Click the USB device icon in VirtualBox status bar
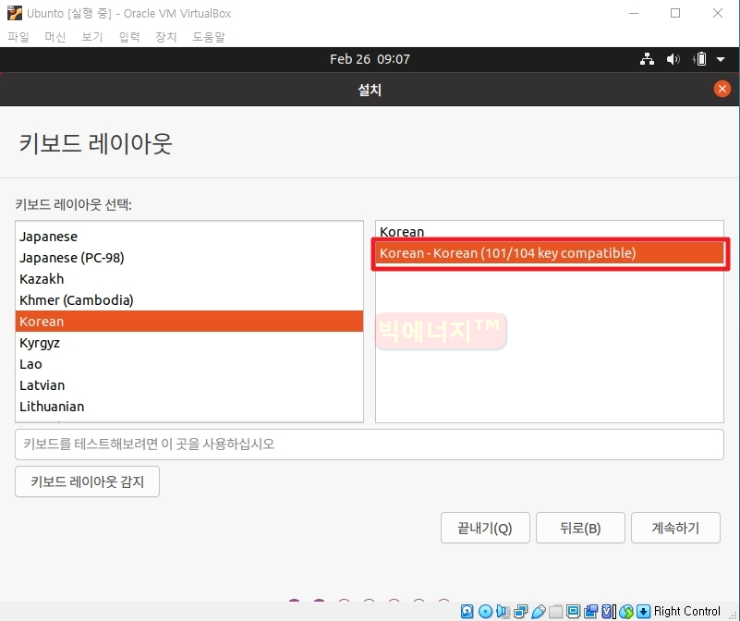Image resolution: width=740 pixels, height=621 pixels. (539, 612)
